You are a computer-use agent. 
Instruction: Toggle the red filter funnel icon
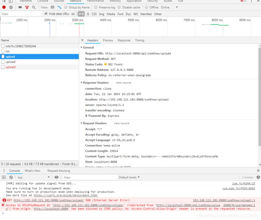coord(27,7)
